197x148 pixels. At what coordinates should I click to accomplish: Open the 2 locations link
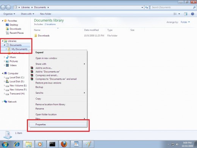[50, 24]
